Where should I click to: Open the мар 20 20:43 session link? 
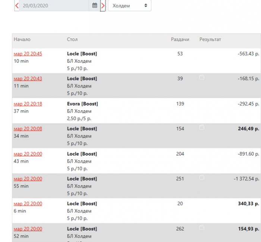(28, 79)
